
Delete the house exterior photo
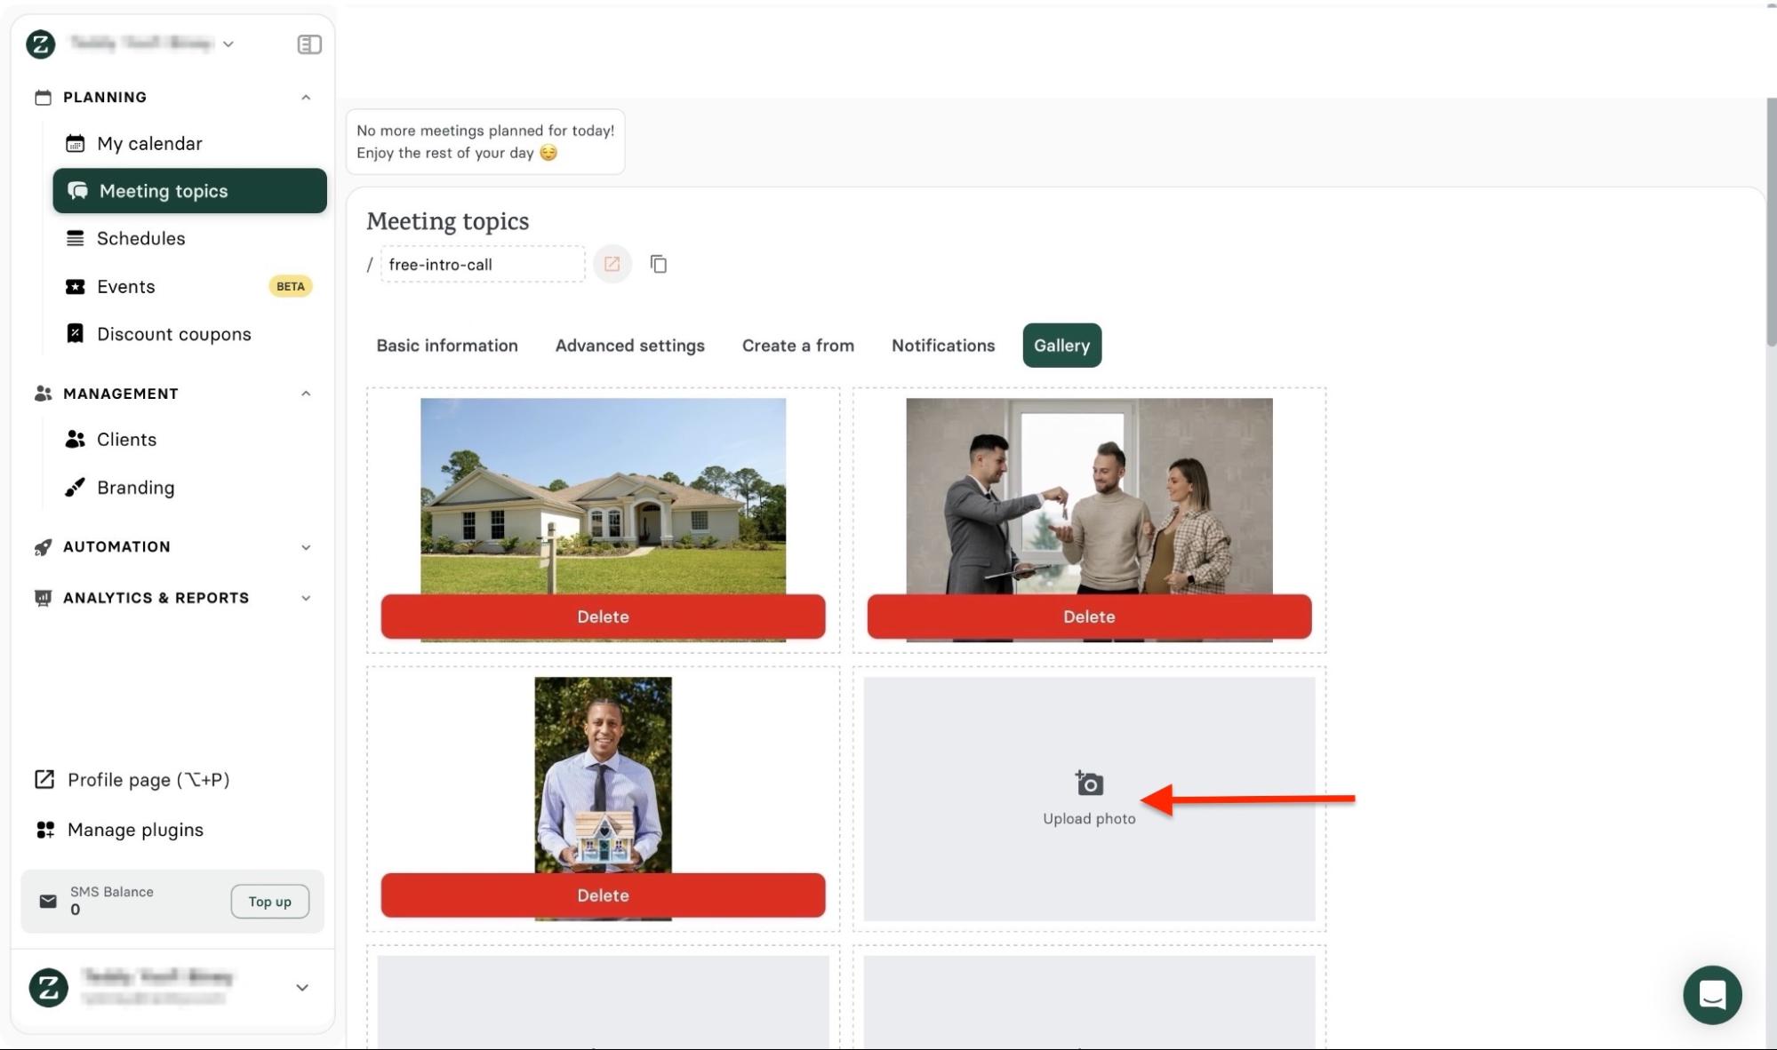pos(603,616)
